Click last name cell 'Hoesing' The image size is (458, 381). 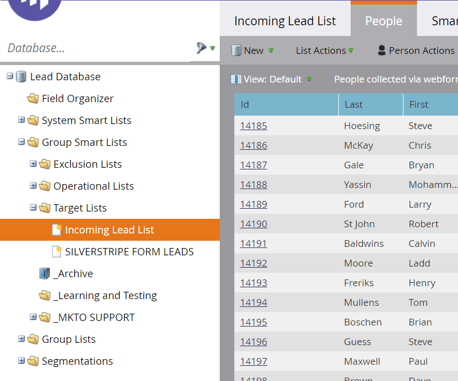362,126
